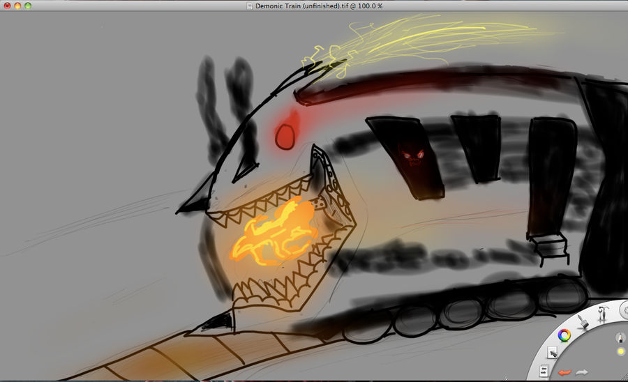This screenshot has width=628, height=382.
Task: Open the yellow current color swatch
Action: click(621, 351)
